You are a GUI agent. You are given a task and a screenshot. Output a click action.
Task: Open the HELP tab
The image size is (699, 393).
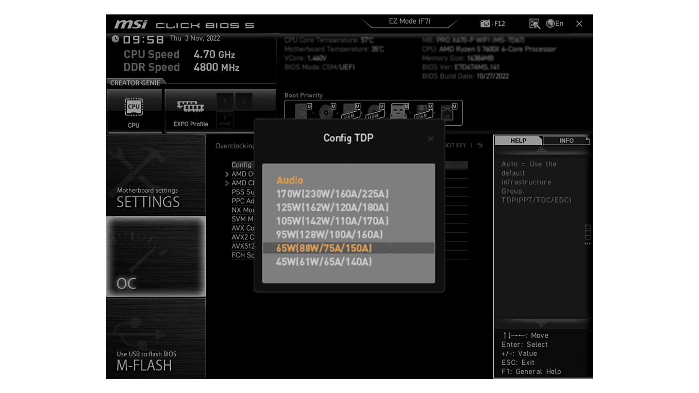tap(518, 140)
